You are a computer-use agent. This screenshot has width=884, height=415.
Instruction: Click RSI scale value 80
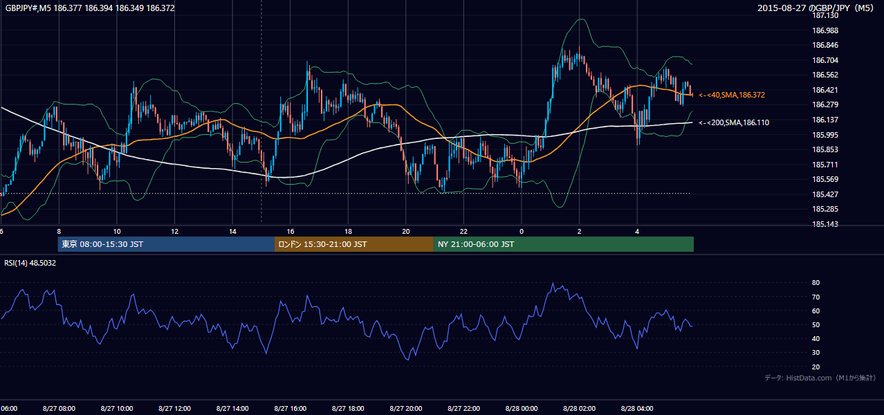pyautogui.click(x=816, y=283)
